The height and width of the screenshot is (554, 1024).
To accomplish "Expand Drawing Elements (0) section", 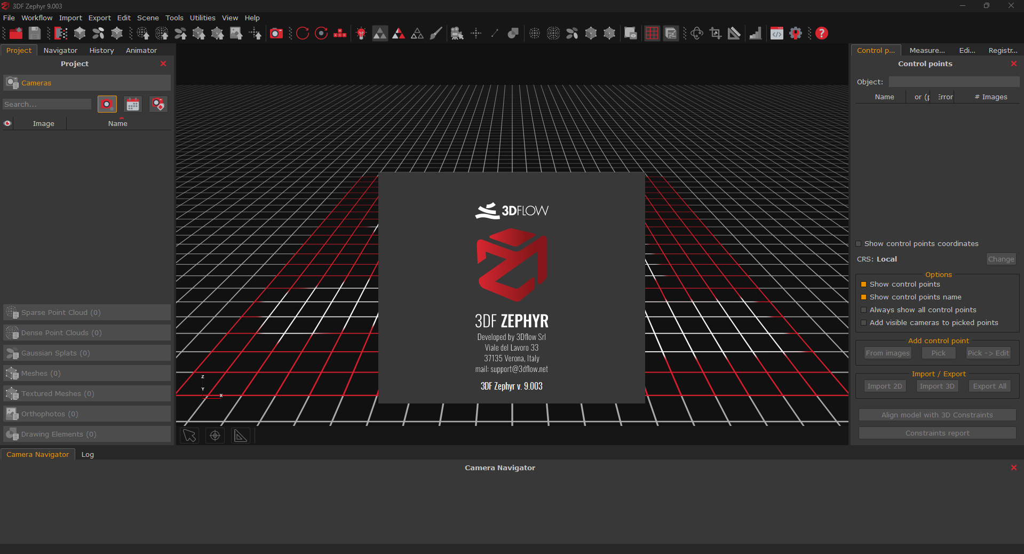I will (87, 434).
